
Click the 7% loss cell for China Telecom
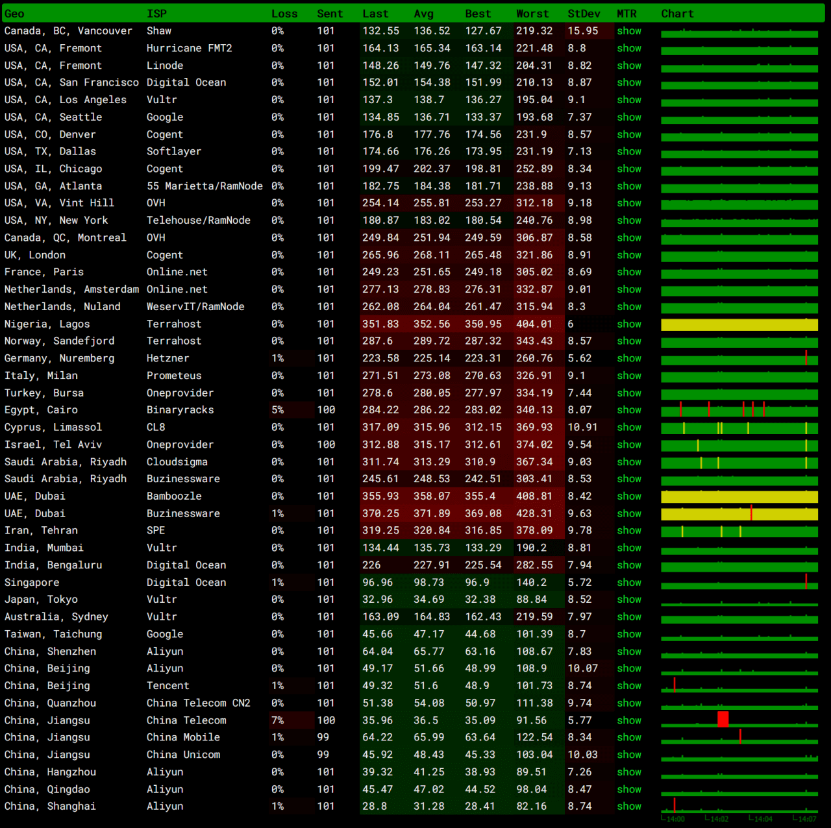[277, 720]
